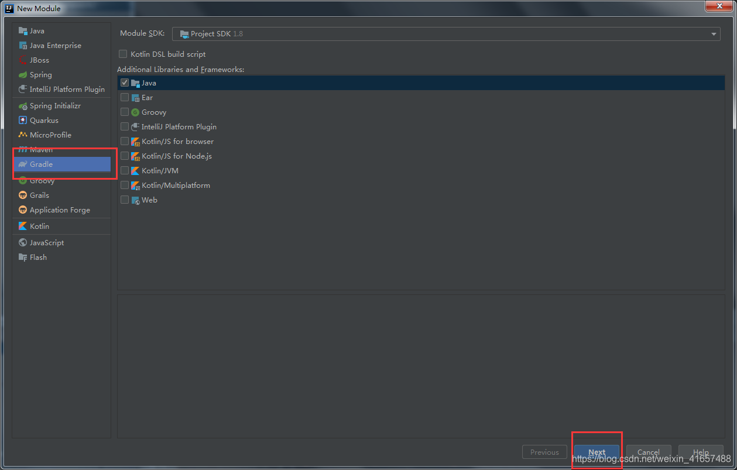Select Application Forge module type
Image resolution: width=737 pixels, height=470 pixels.
(x=61, y=210)
